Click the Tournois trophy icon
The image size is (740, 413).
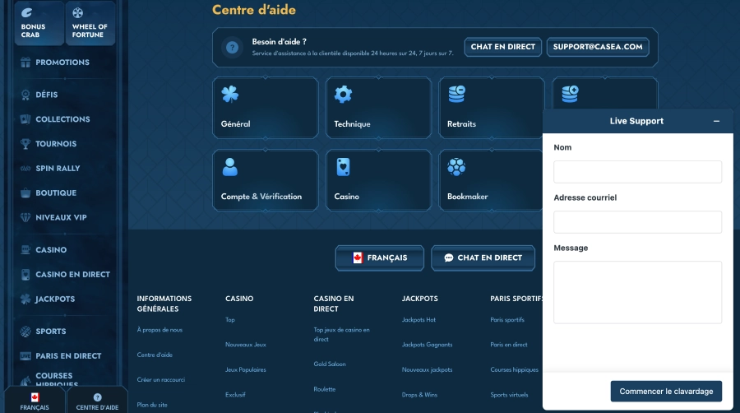25,143
